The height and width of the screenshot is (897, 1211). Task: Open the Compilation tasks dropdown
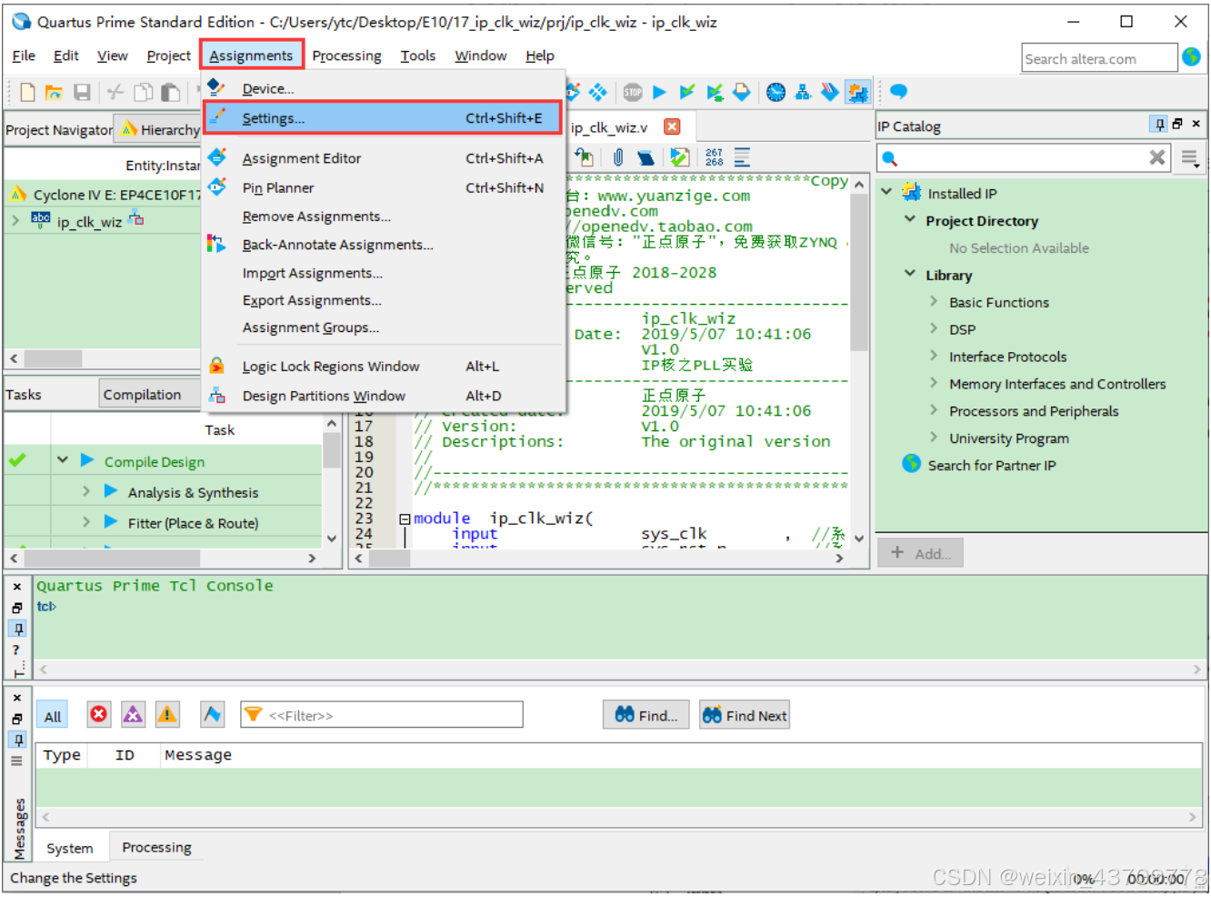coord(150,394)
